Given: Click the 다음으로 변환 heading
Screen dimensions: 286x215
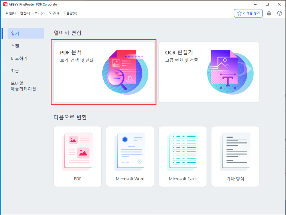Looking at the screenshot, I should click(70, 117).
